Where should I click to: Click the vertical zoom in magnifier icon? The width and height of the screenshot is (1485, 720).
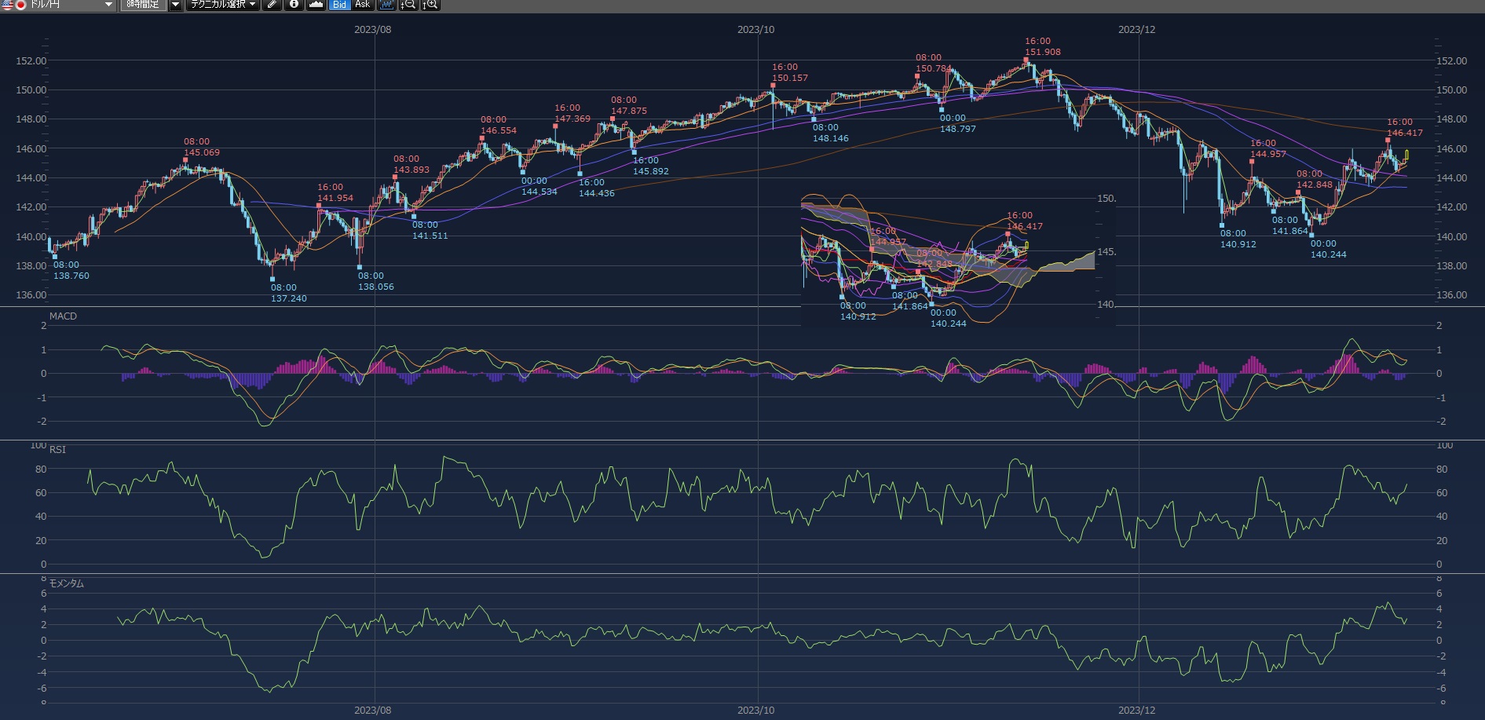tap(430, 5)
